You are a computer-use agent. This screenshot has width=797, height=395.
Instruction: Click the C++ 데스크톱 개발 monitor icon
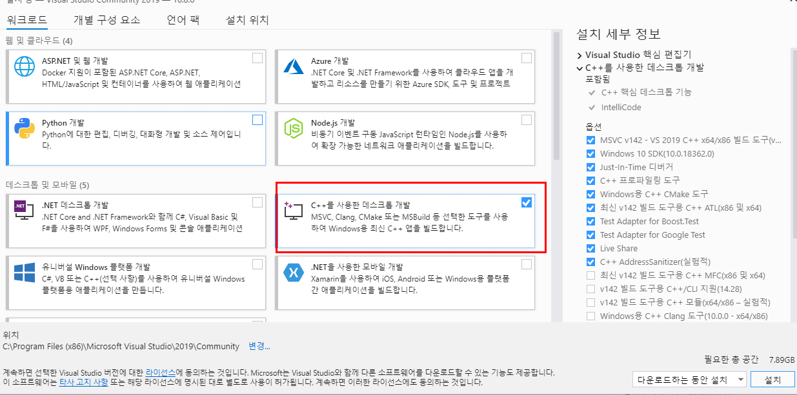coord(294,211)
